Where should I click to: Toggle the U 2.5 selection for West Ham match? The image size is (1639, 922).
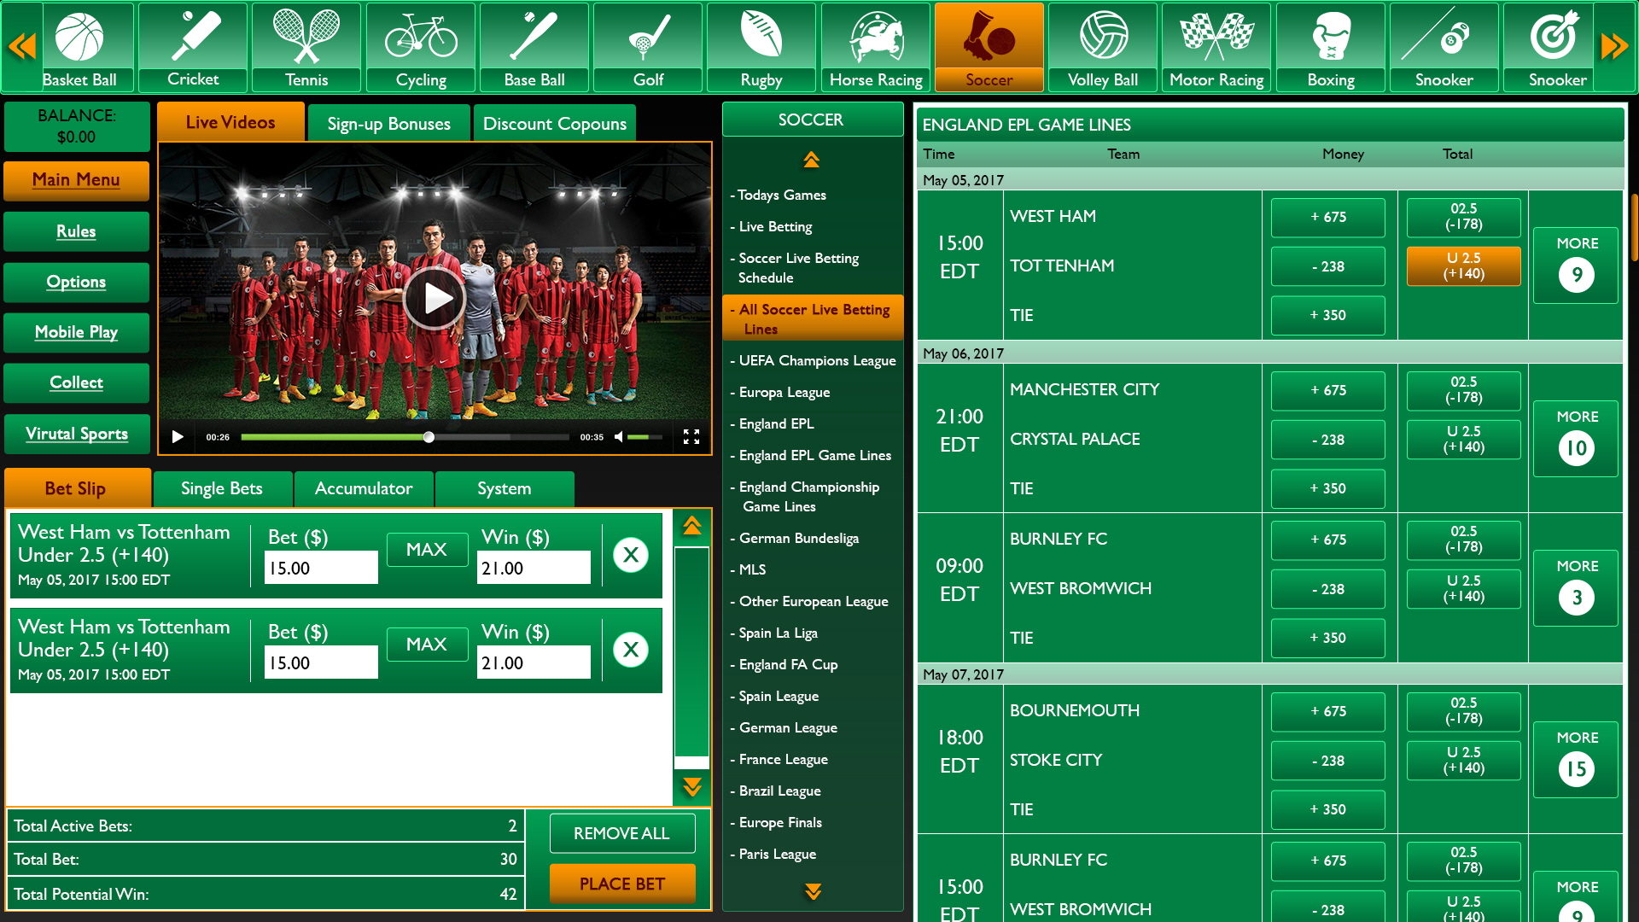[1463, 266]
